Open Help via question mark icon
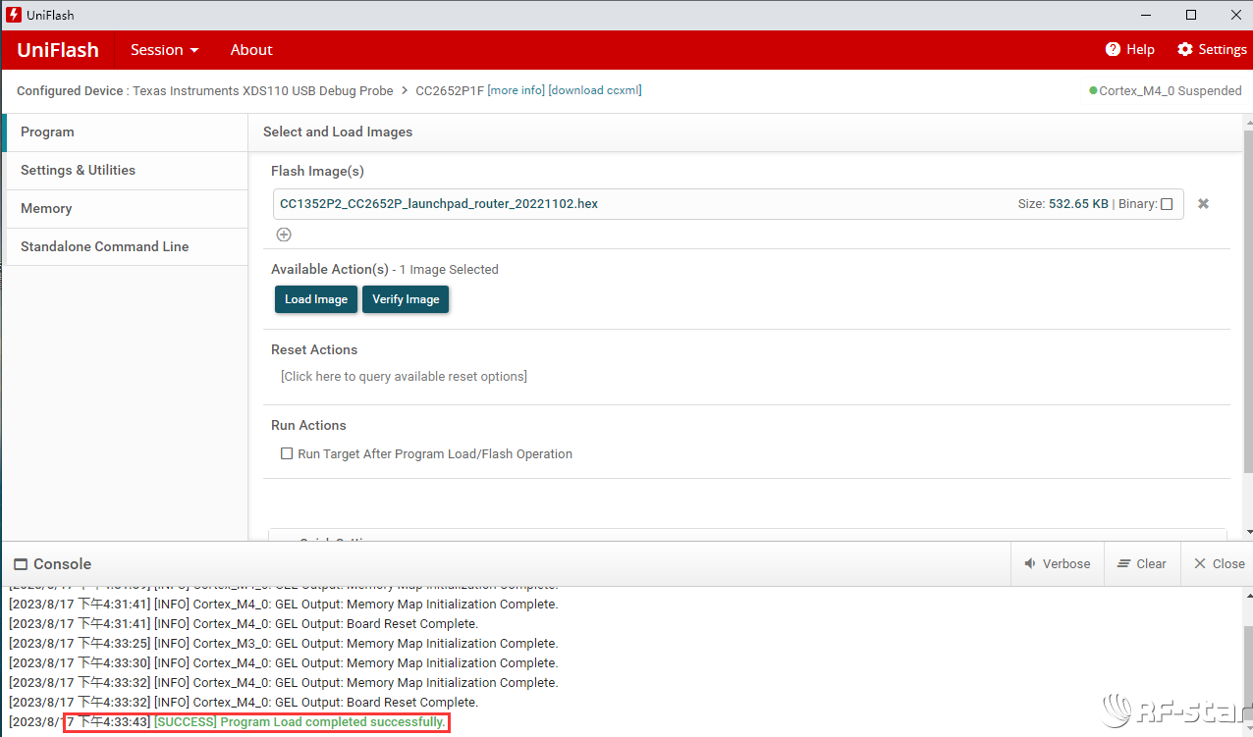The width and height of the screenshot is (1253, 737). click(x=1113, y=50)
